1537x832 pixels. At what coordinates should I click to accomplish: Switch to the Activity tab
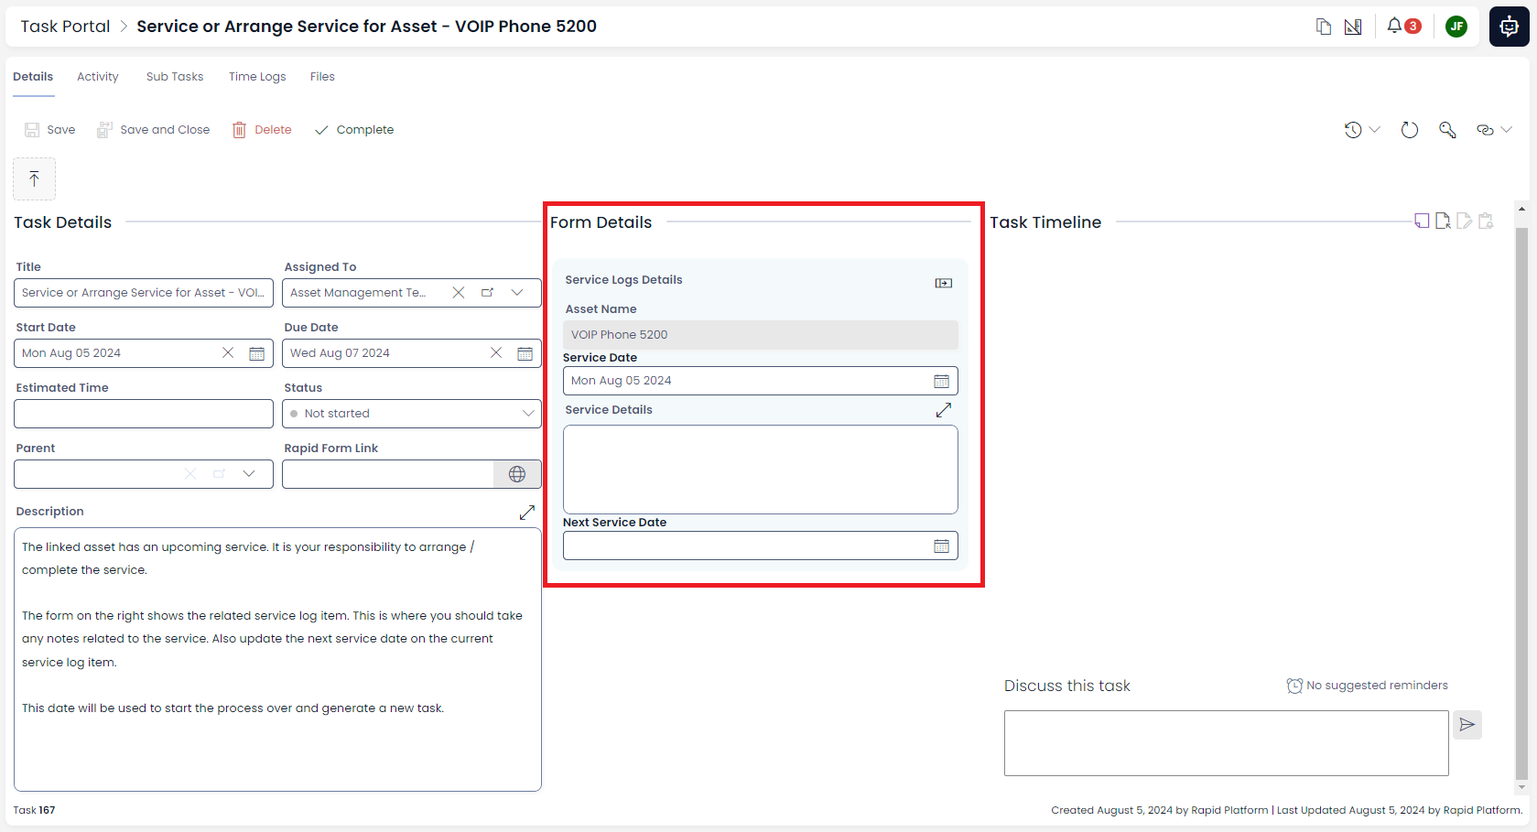pos(97,76)
